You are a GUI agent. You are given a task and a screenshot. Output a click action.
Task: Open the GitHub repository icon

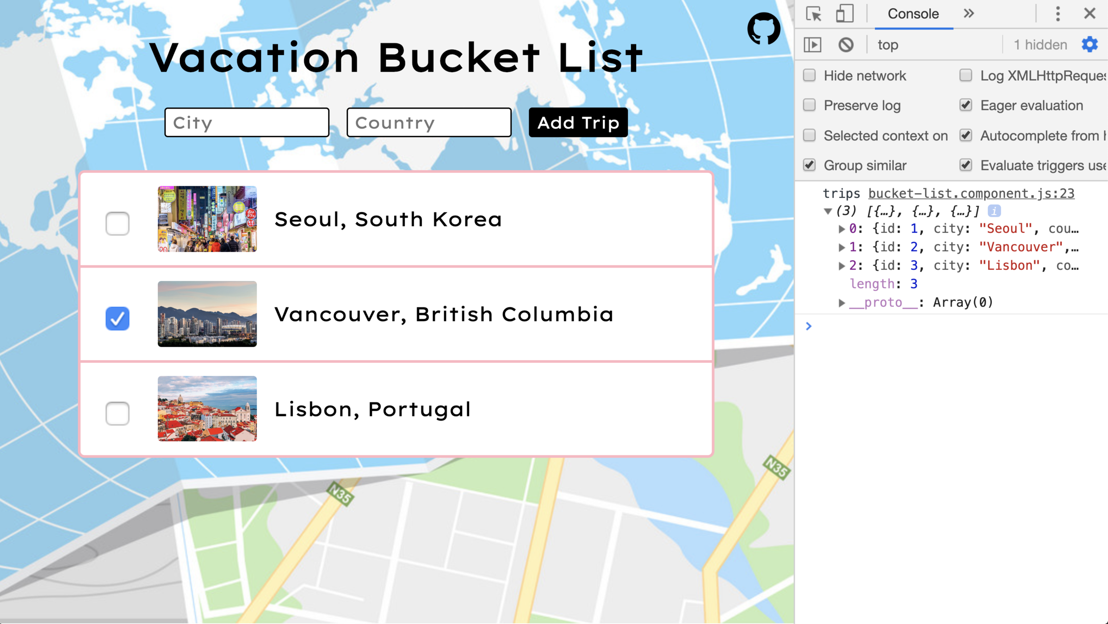coord(763,29)
